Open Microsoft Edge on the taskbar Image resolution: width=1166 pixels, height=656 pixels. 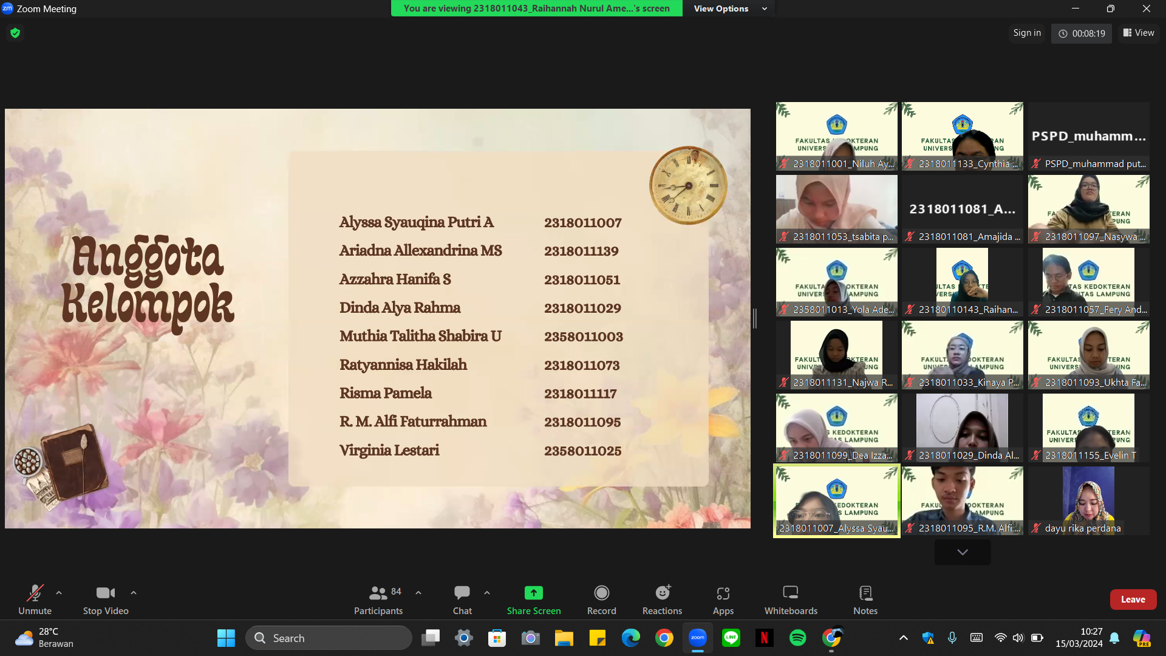(x=631, y=638)
